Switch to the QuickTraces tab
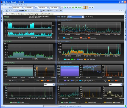Viewport: 127px width, 108px height. click(49, 14)
